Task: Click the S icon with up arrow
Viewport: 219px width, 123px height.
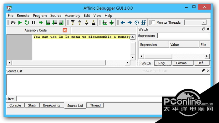Action: (79, 22)
